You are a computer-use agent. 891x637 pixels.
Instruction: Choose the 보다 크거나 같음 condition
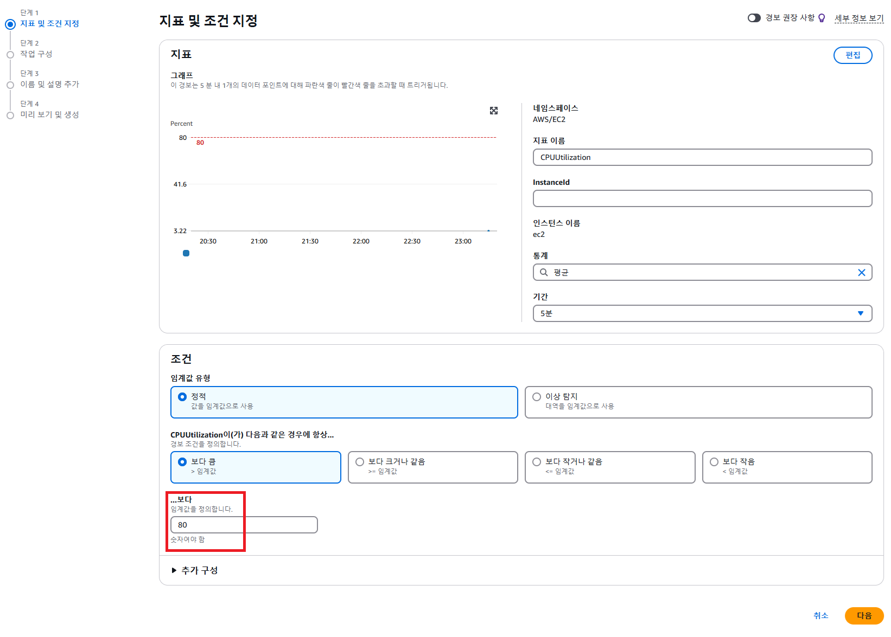coord(432,467)
